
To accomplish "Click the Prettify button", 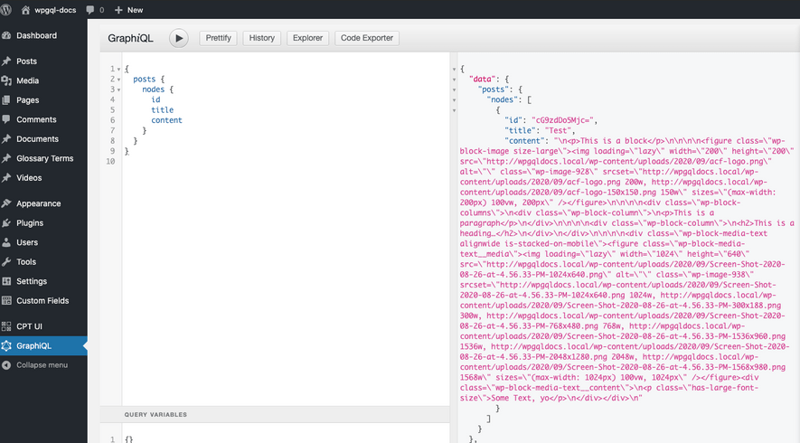I will tap(218, 38).
